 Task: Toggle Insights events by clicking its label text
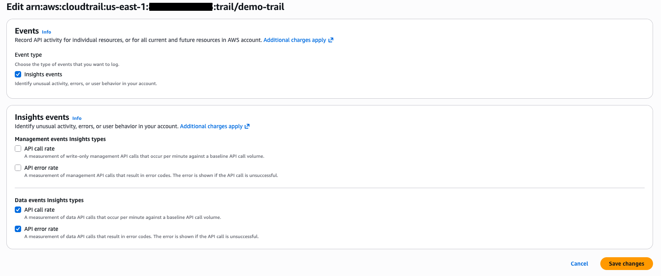pos(42,74)
